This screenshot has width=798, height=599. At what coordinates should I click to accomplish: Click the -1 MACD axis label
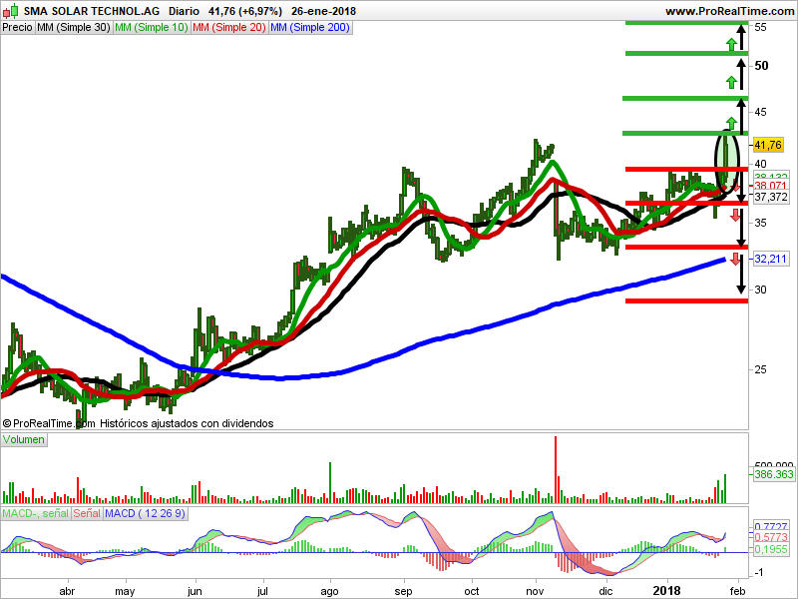759,572
